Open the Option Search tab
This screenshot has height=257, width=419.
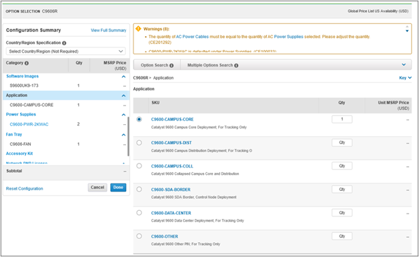[157, 65]
